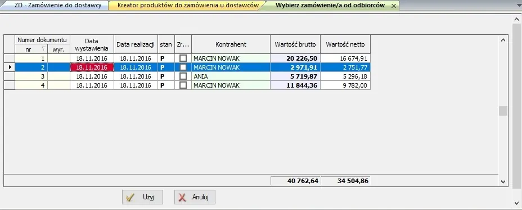Click the table top-left corner selector cell
The width and height of the screenshot is (522, 210).
pyautogui.click(x=10, y=44)
